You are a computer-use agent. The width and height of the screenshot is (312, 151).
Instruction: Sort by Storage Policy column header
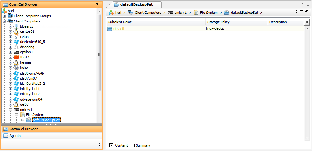[x=237, y=22]
